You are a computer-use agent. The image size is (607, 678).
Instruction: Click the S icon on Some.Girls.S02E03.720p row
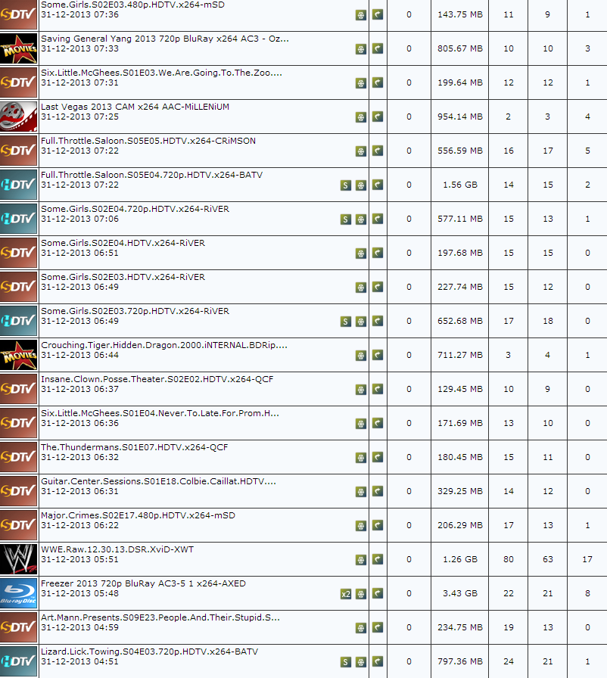tap(345, 322)
